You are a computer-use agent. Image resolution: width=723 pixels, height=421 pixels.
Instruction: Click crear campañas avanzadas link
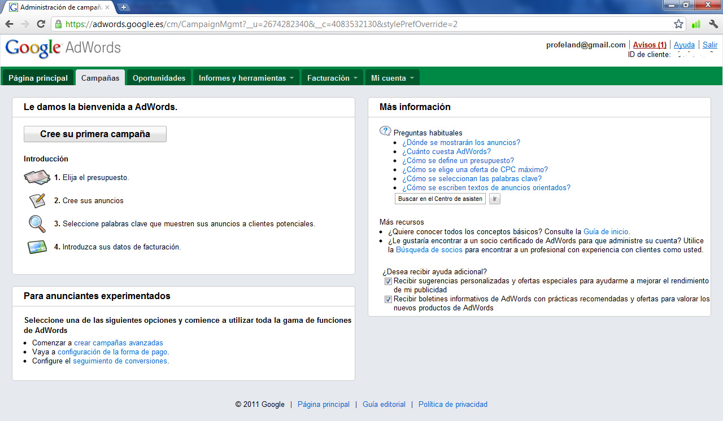pos(119,343)
